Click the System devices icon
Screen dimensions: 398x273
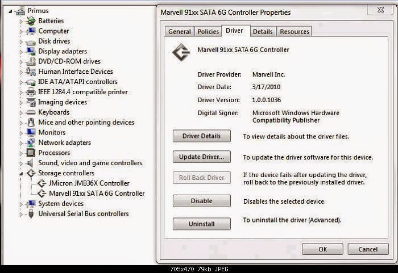click(31, 204)
